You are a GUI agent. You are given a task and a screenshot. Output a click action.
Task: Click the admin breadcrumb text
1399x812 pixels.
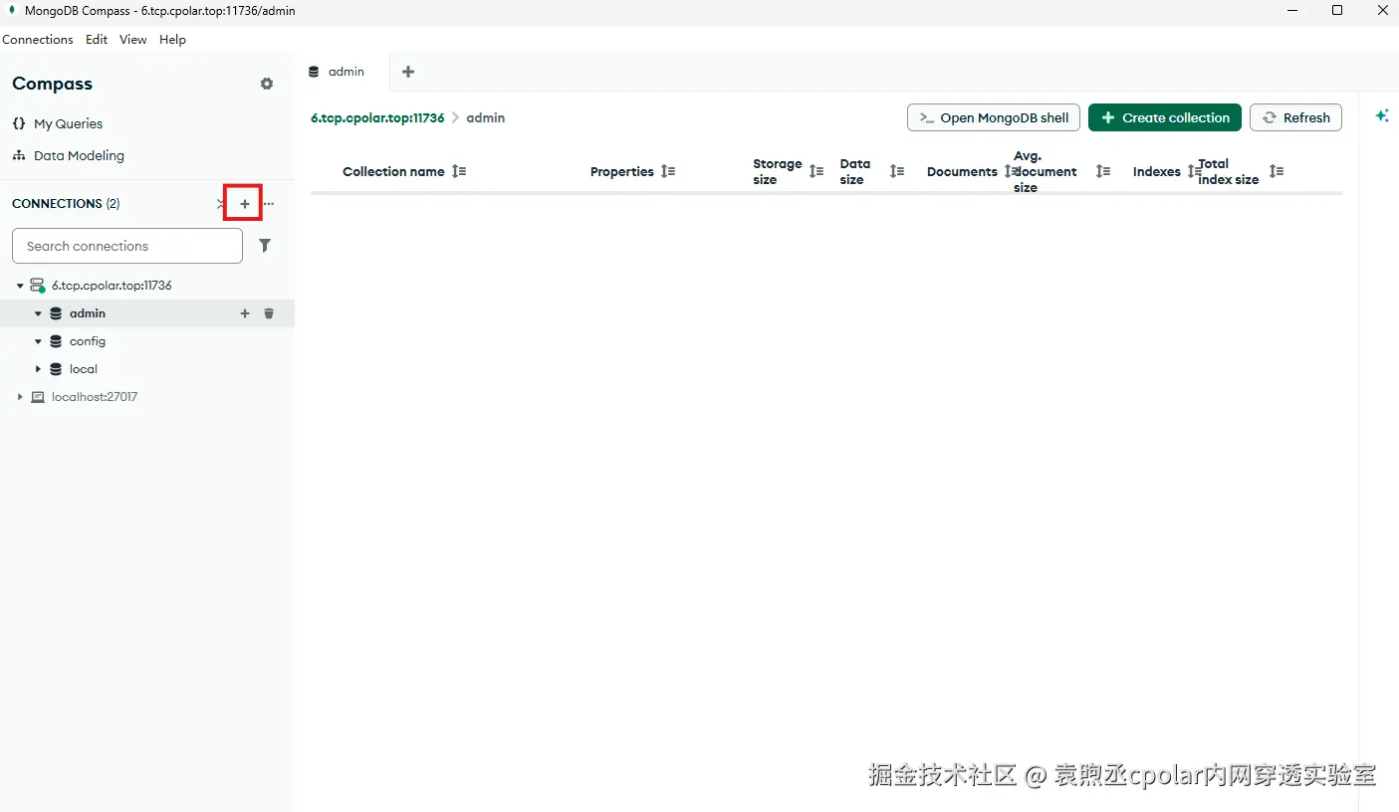(486, 117)
